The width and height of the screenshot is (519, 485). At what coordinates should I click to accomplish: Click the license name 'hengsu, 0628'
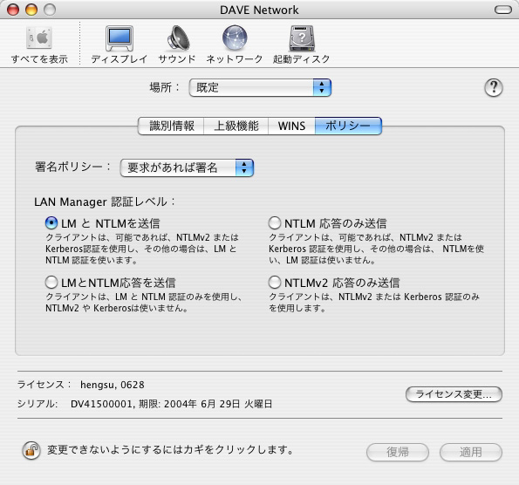point(113,385)
